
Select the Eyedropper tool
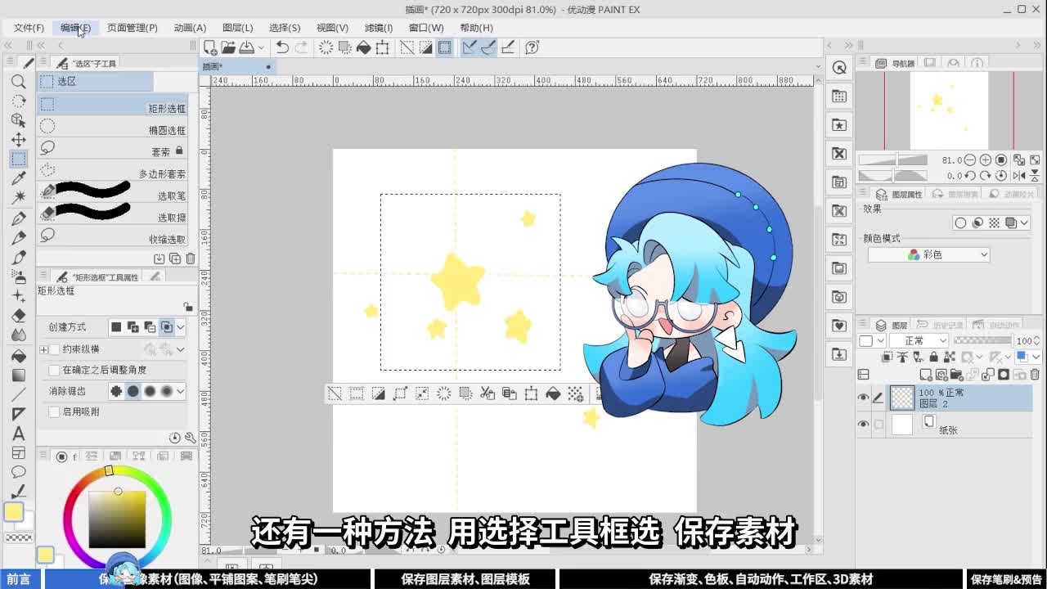pyautogui.click(x=19, y=178)
